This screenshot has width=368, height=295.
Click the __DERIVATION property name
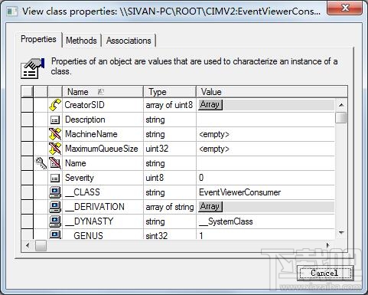pyautogui.click(x=95, y=207)
